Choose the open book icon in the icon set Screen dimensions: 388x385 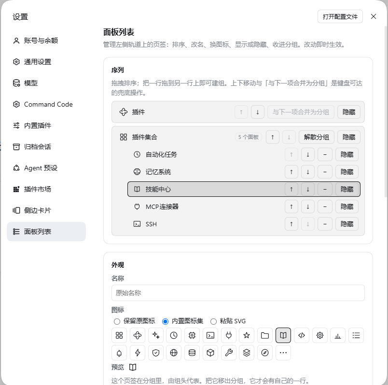(283, 335)
